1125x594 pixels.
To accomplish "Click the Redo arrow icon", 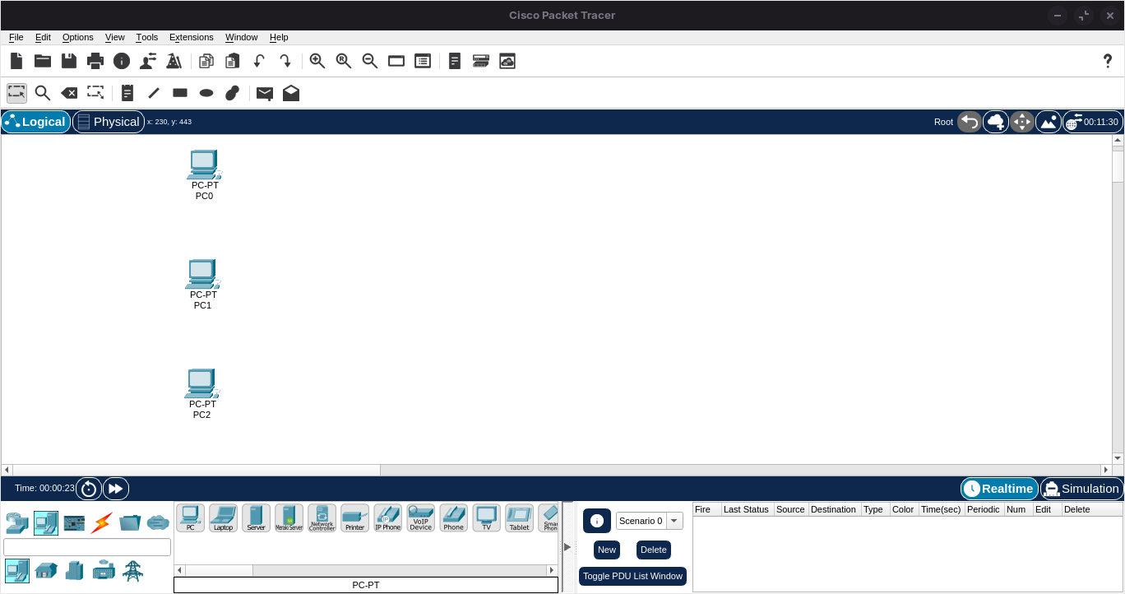I will pos(285,61).
